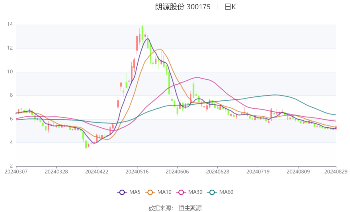The image size is (350, 212).
Task: Click y-axis value label 14
Action: 10,24
